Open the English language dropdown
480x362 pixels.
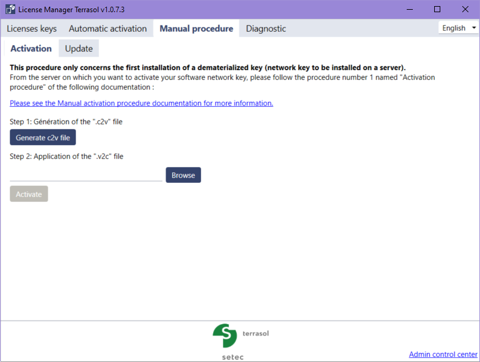pos(459,28)
